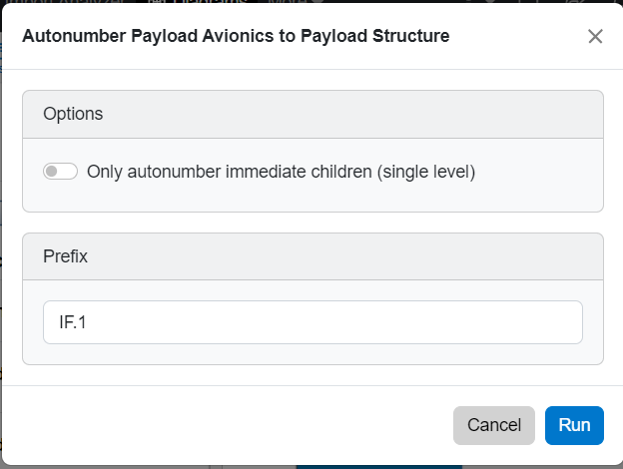623x469 pixels.
Task: Select the 'Prefix' section heading
Action: click(x=66, y=256)
